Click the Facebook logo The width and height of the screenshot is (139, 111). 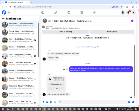[x=4, y=12]
